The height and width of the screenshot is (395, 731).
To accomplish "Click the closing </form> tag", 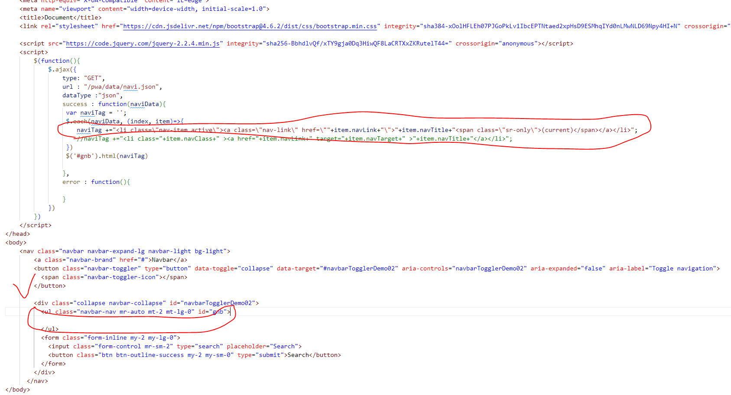I will [53, 364].
